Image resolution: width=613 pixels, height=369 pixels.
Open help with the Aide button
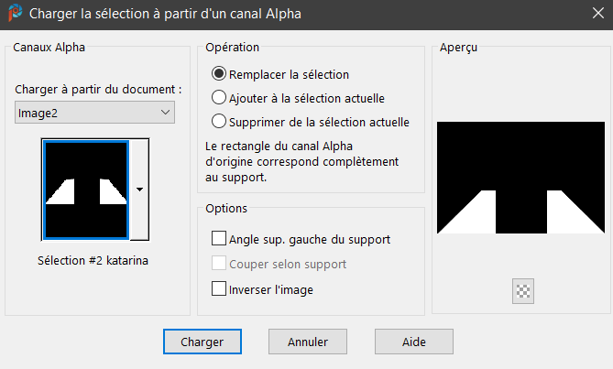tap(413, 342)
